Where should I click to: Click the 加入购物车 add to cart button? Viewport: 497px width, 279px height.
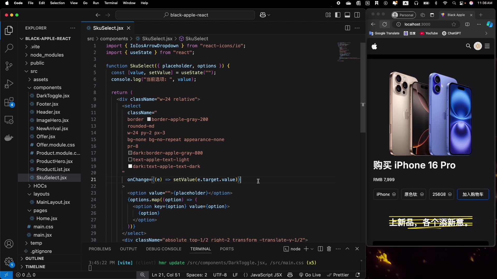point(473,194)
